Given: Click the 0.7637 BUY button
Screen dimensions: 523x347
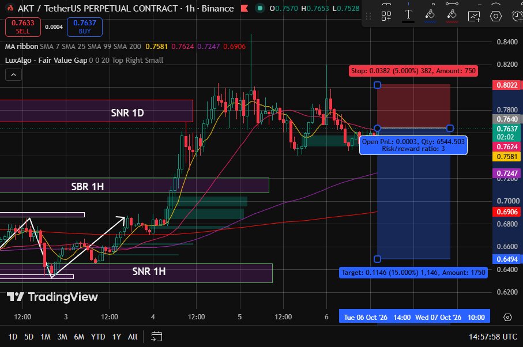Looking at the screenshot, I should pyautogui.click(x=85, y=27).
